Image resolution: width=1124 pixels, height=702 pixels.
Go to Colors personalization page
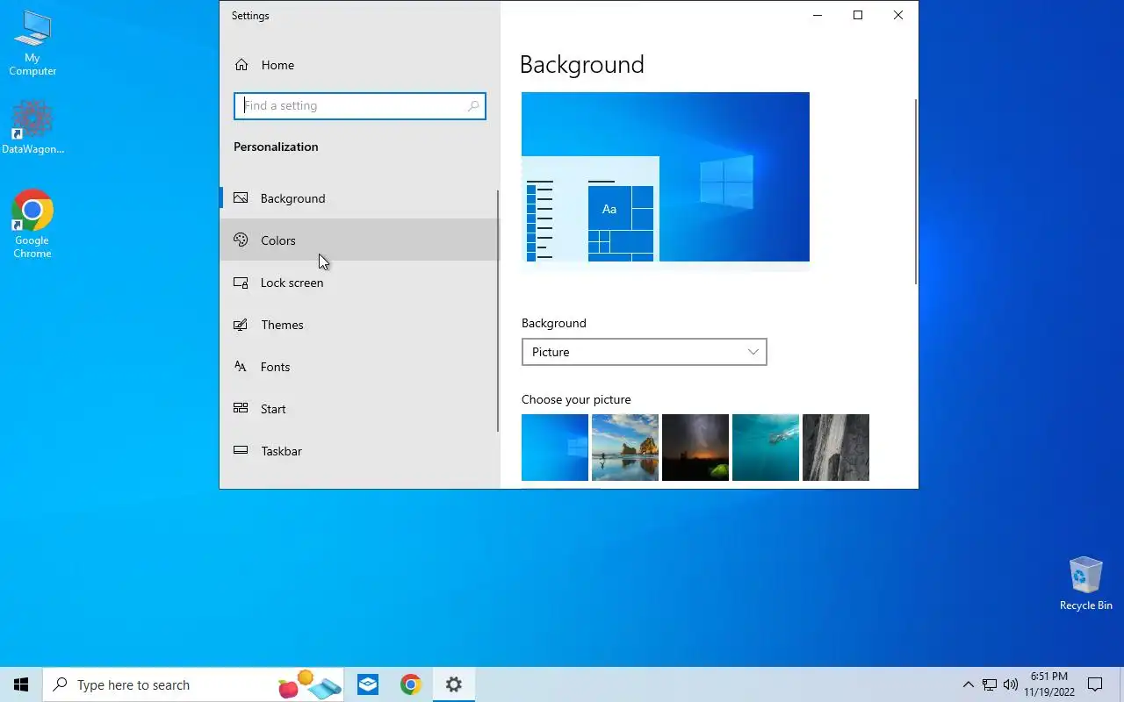[x=358, y=240]
